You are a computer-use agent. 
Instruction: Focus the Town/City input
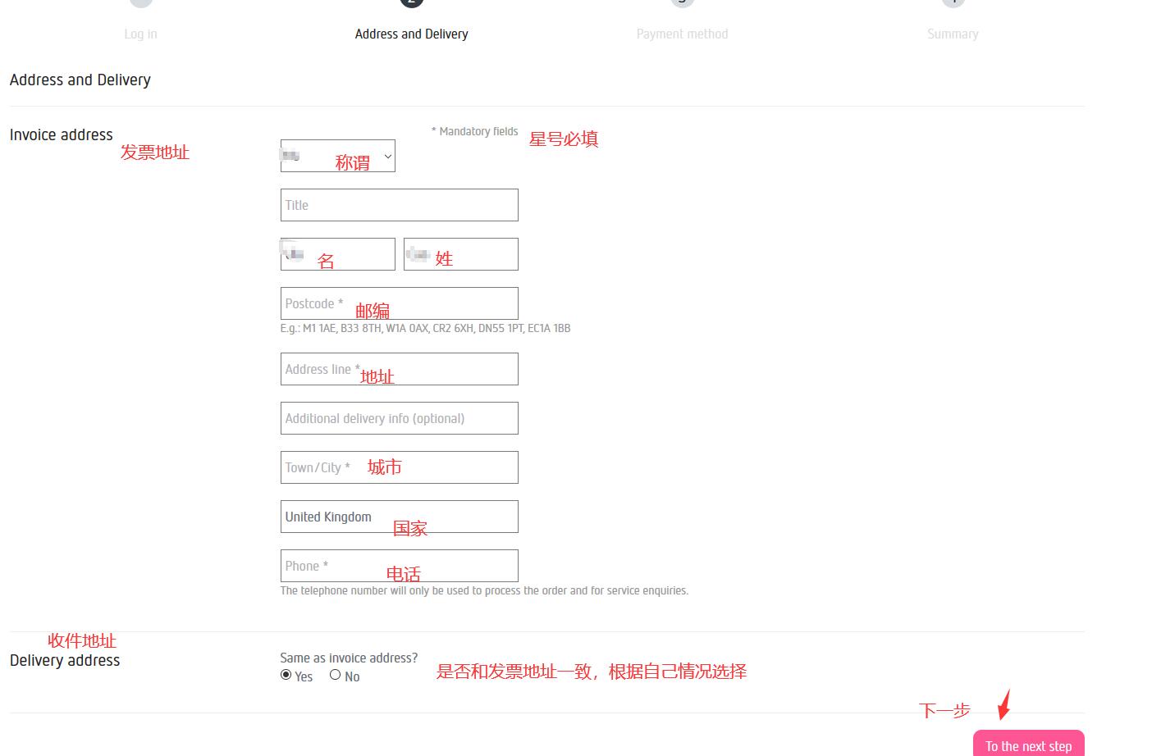[399, 467]
